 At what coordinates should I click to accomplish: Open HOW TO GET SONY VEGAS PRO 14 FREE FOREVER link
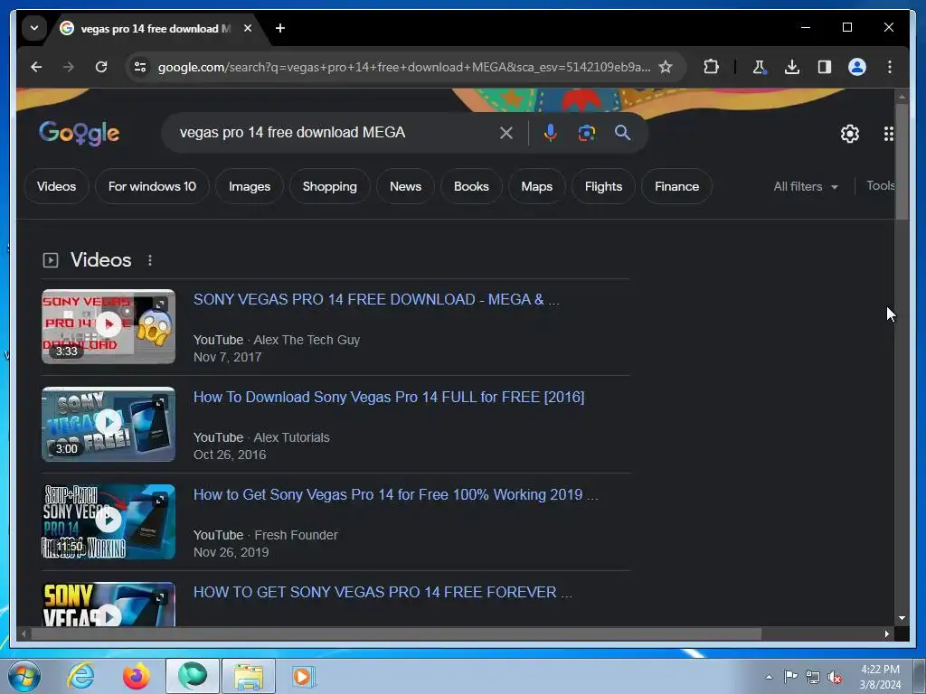point(383,593)
